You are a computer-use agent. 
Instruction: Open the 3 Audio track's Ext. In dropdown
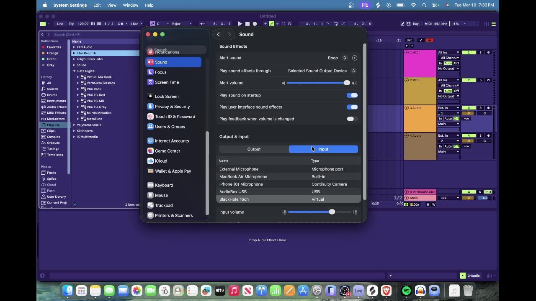(448, 108)
